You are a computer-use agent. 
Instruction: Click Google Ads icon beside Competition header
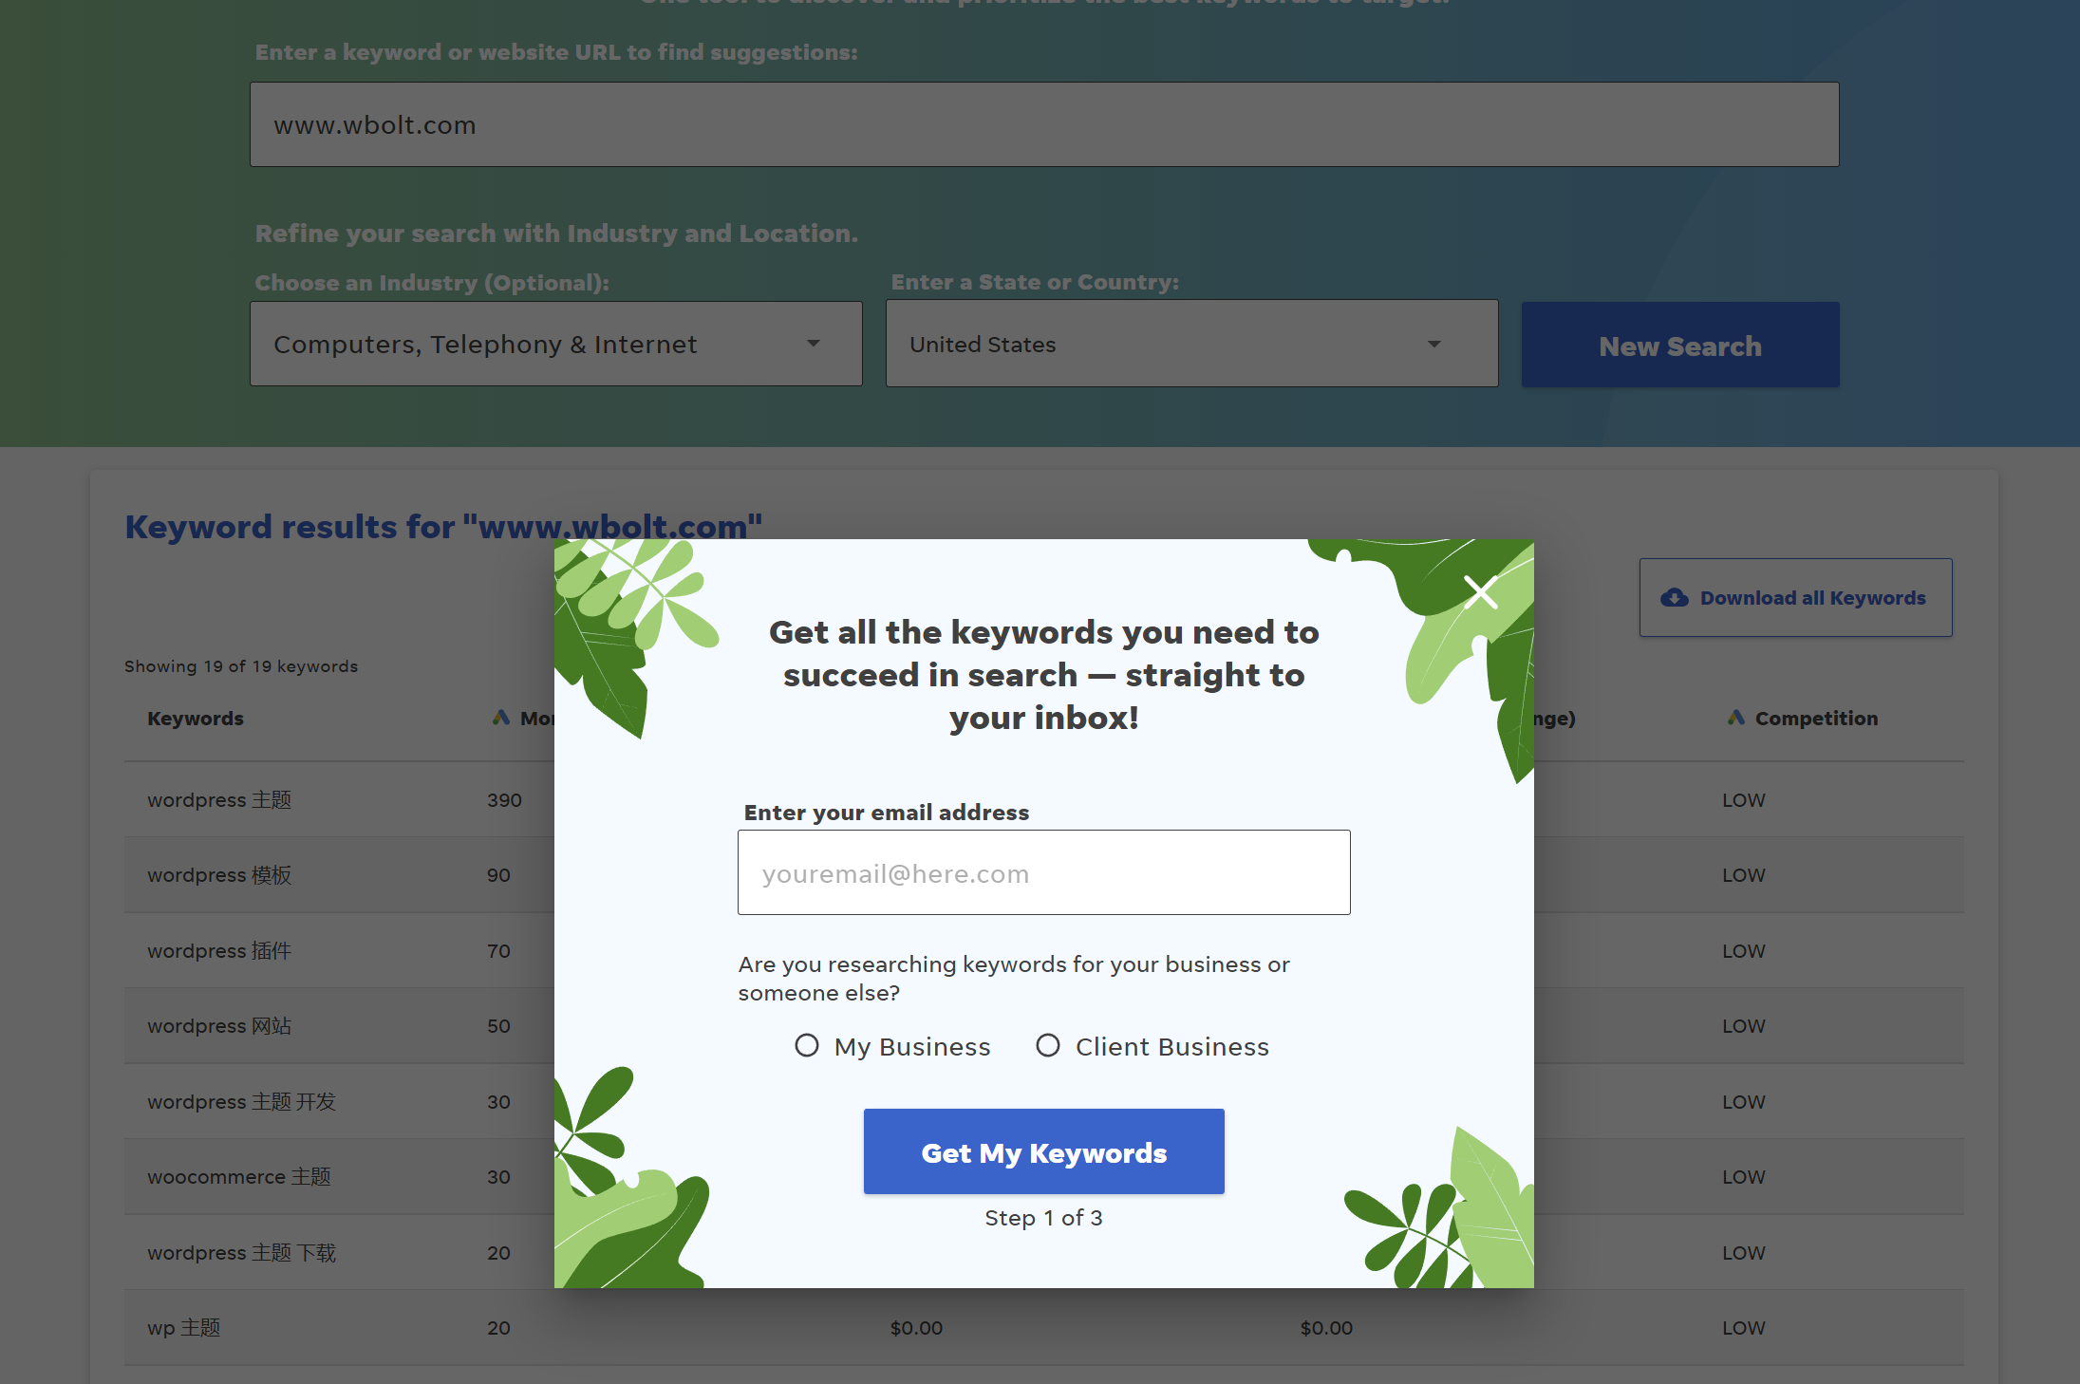pyautogui.click(x=1736, y=718)
